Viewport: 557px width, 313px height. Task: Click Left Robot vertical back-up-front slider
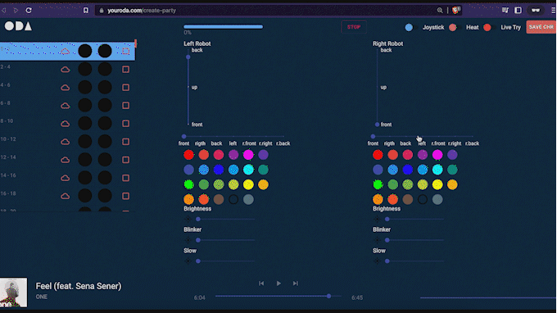coord(188,88)
